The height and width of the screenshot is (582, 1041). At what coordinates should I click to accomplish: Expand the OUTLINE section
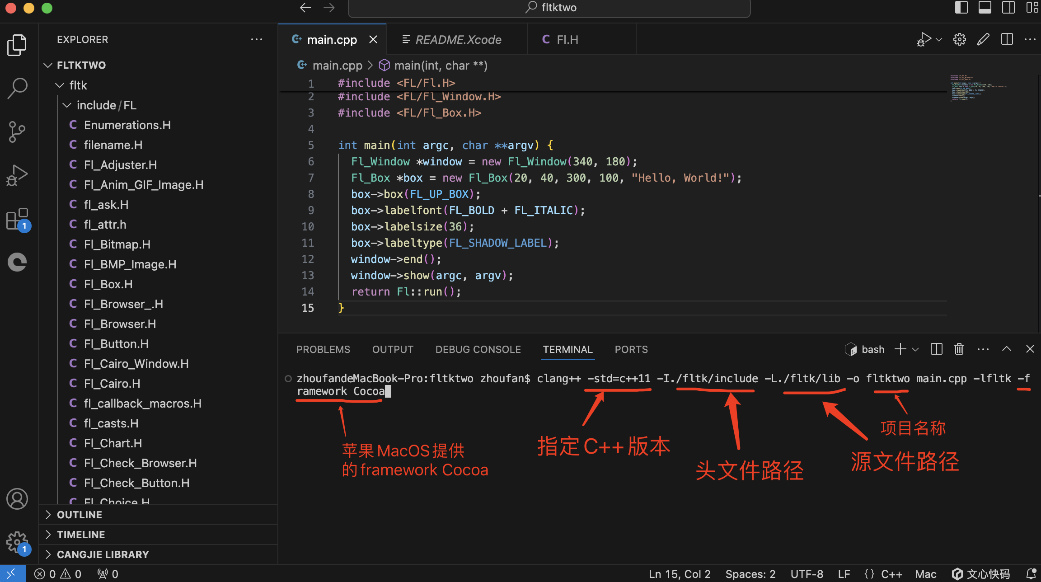click(158, 515)
